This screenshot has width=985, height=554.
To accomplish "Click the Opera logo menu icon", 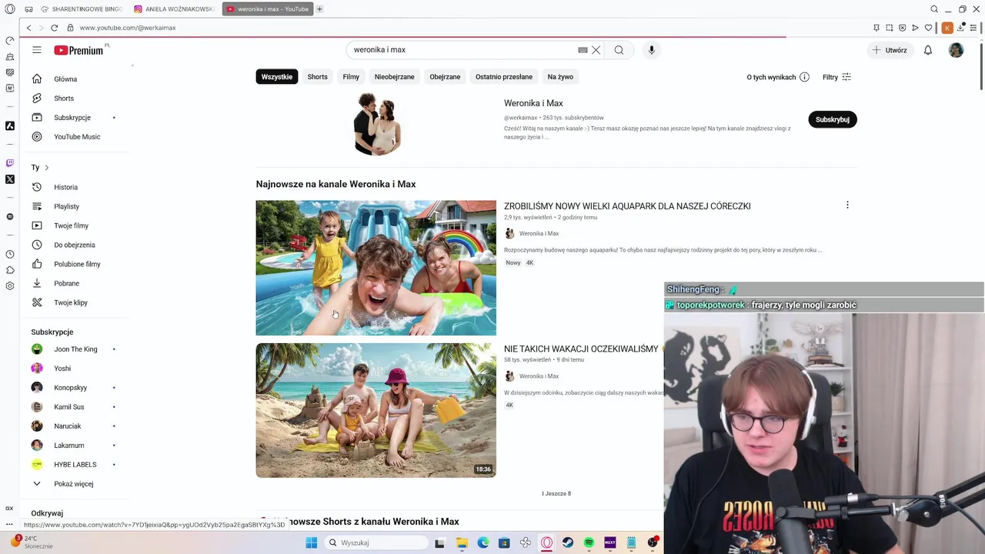I will click(x=10, y=9).
